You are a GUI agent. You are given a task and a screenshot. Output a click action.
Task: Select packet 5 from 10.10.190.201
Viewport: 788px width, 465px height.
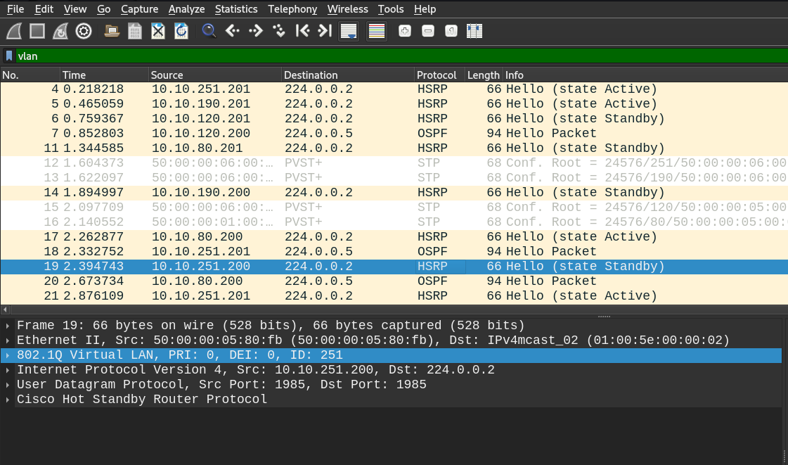(x=394, y=103)
